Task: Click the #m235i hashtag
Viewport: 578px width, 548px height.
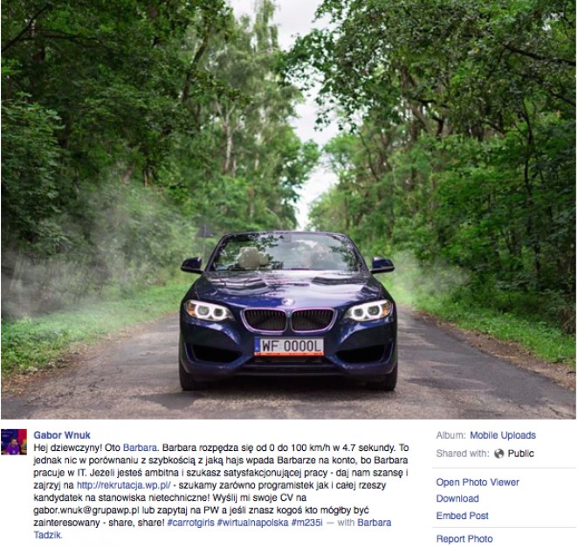Action: point(306,523)
